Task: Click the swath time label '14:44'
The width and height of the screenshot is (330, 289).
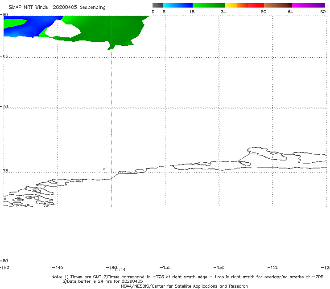Action: pos(120,270)
